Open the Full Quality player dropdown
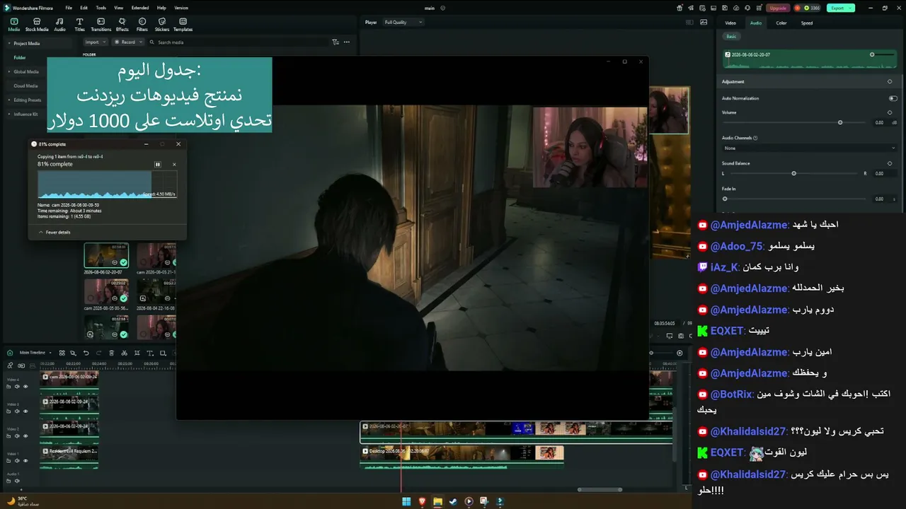 point(403,23)
